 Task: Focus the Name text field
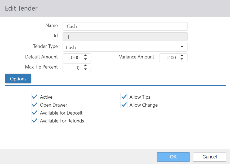click(125, 26)
